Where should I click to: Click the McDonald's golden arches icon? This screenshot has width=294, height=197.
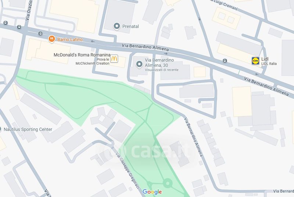click(x=114, y=58)
